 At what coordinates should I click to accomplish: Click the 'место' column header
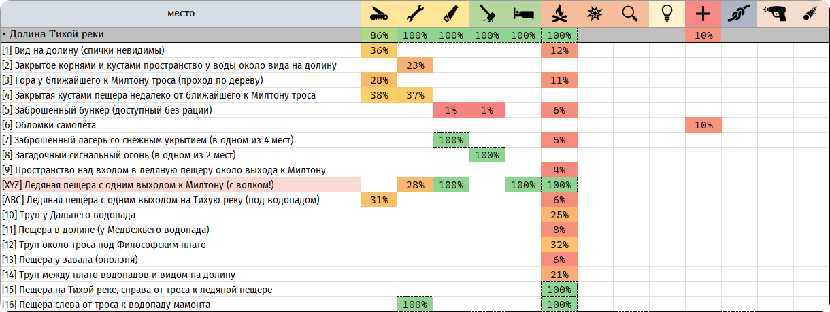coord(180,13)
